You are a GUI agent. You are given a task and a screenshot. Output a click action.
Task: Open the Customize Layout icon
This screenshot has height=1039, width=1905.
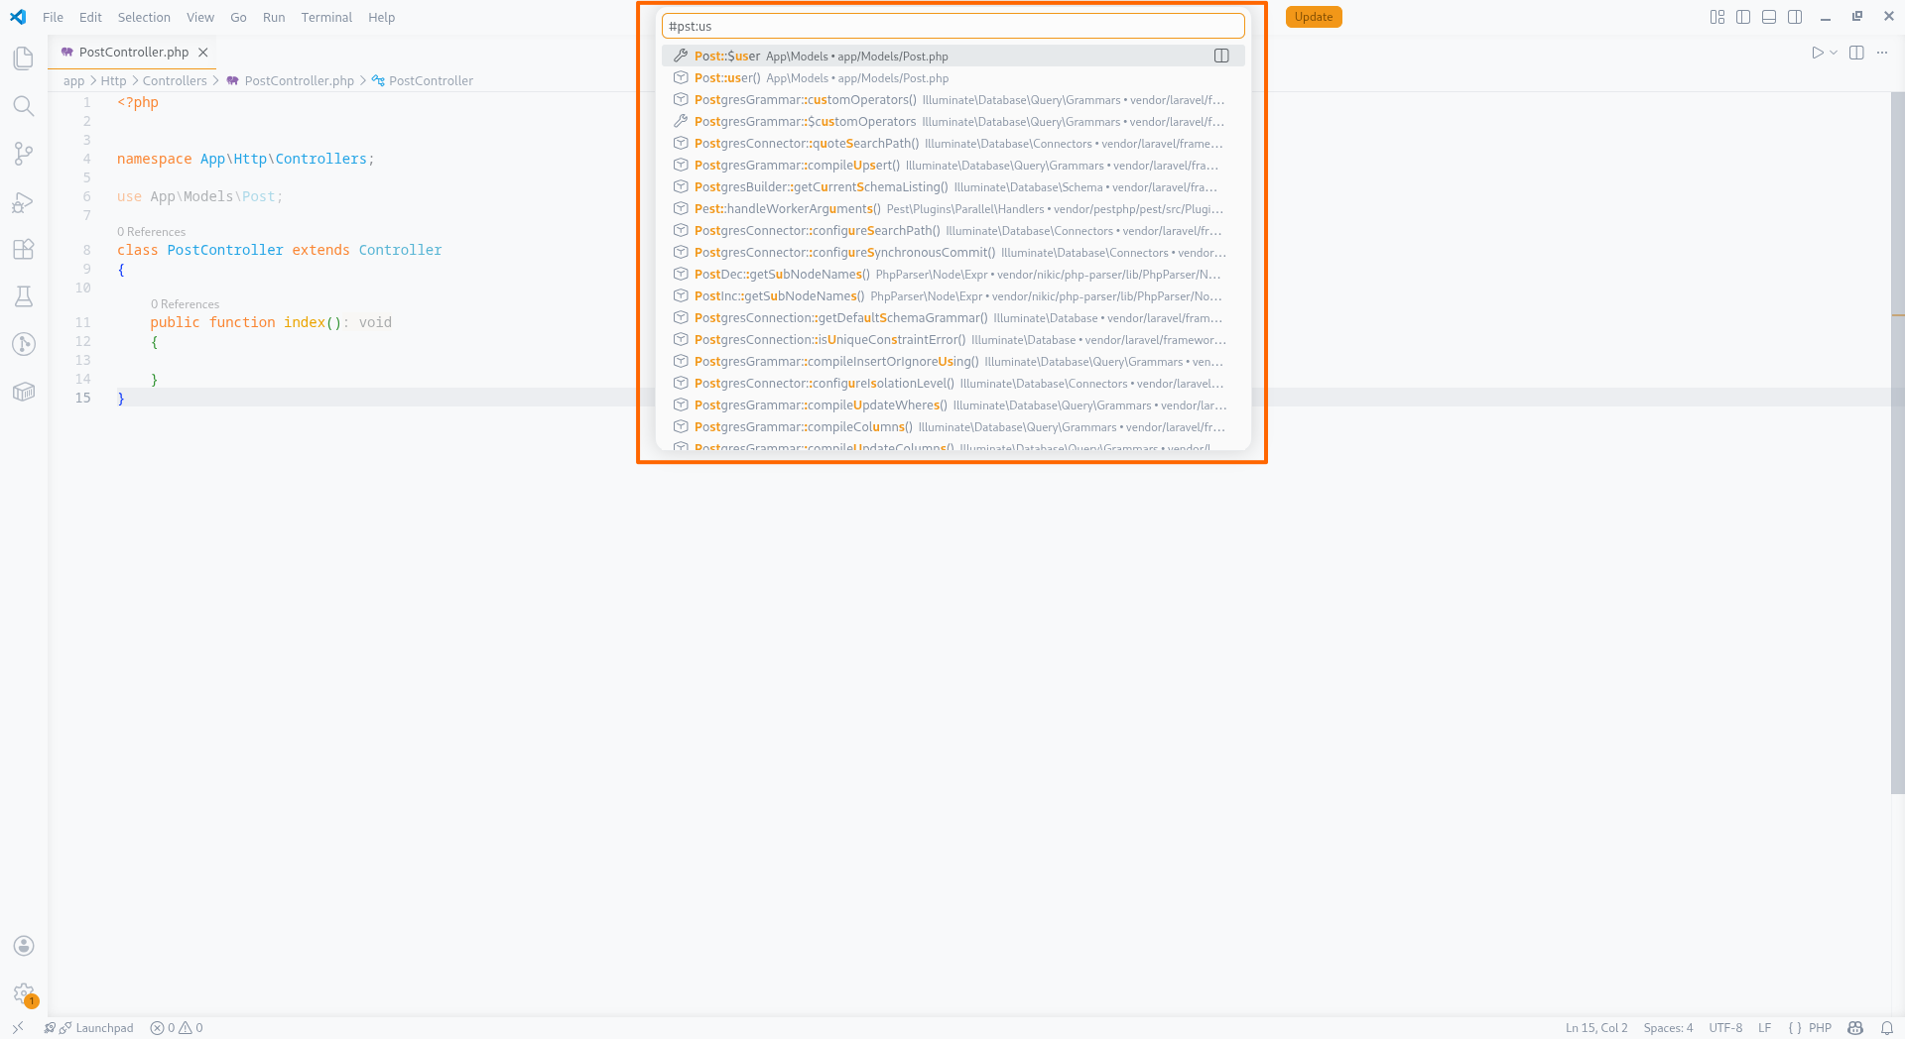1717,17
